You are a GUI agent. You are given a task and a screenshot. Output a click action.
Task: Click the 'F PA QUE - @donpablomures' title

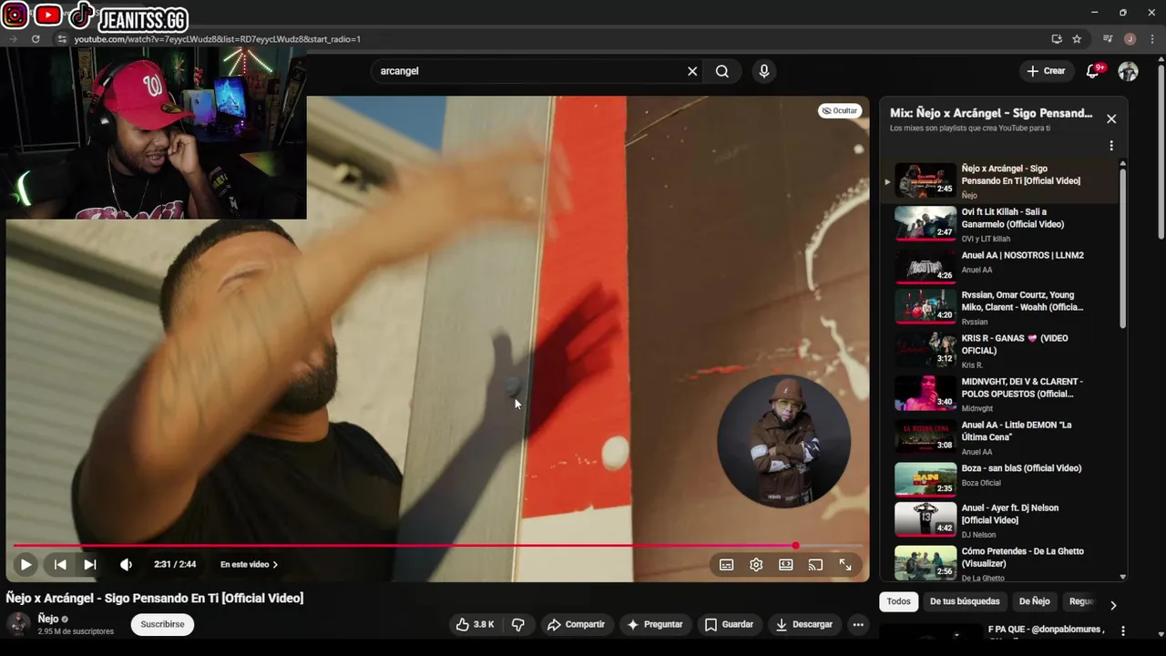[1046, 629]
